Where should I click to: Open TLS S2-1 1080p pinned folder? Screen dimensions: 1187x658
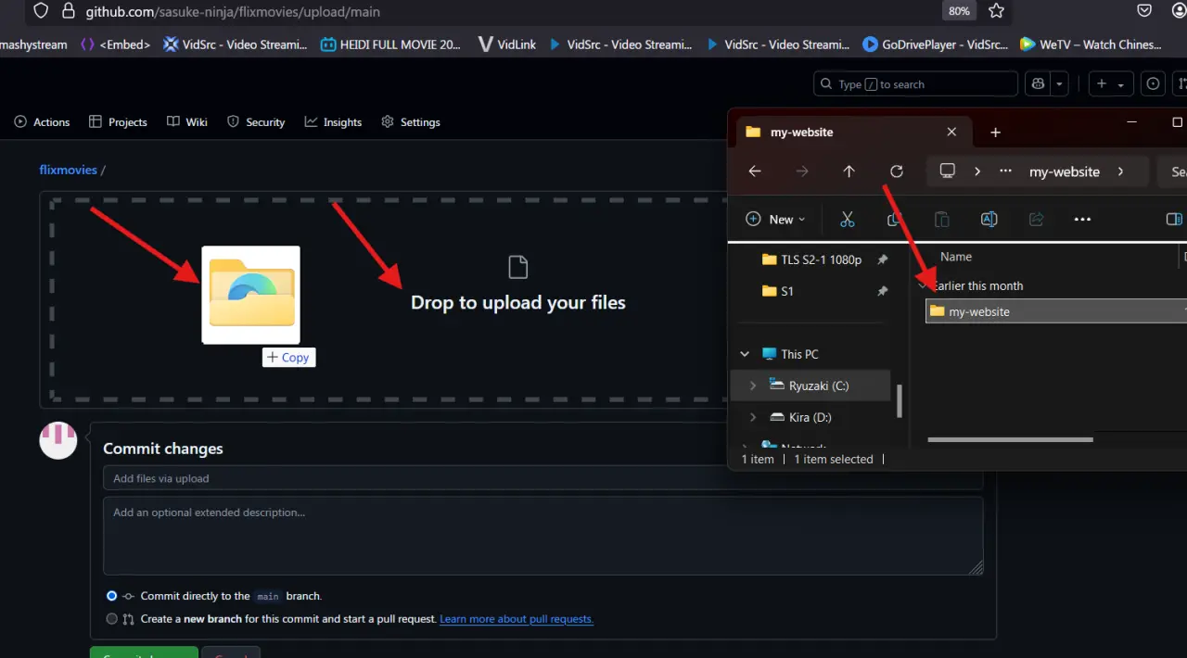click(x=811, y=259)
